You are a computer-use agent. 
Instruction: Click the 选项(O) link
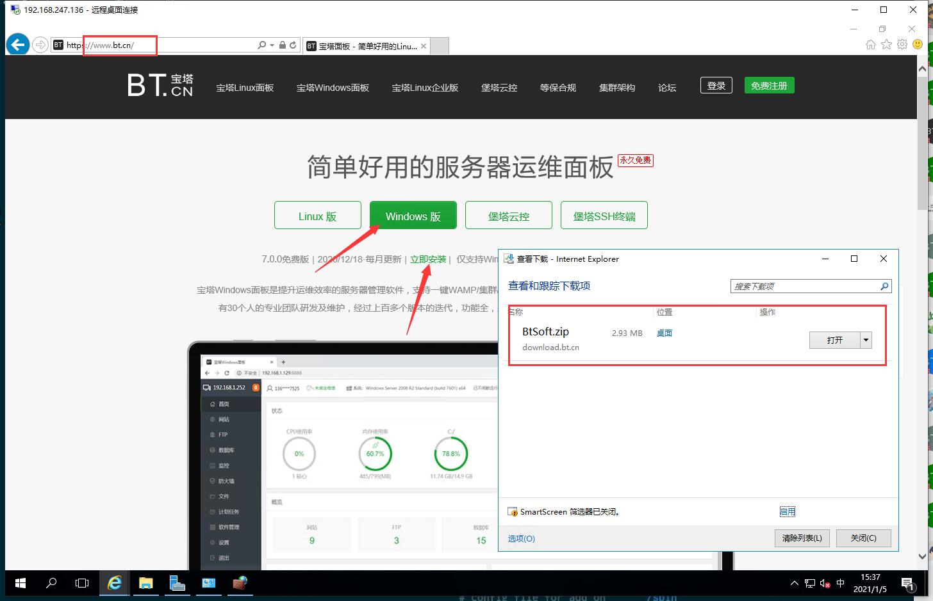522,538
